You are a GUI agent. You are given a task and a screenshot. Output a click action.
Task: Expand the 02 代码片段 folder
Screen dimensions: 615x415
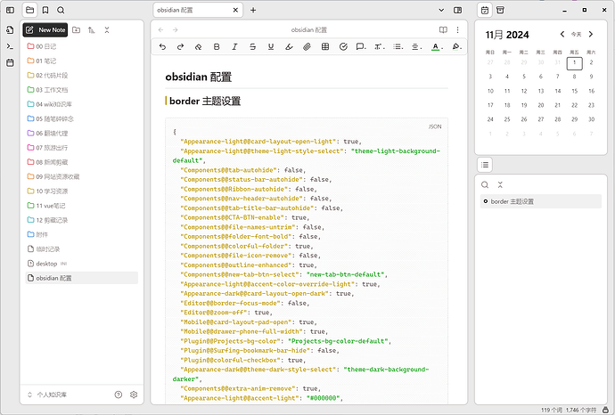tap(82, 75)
